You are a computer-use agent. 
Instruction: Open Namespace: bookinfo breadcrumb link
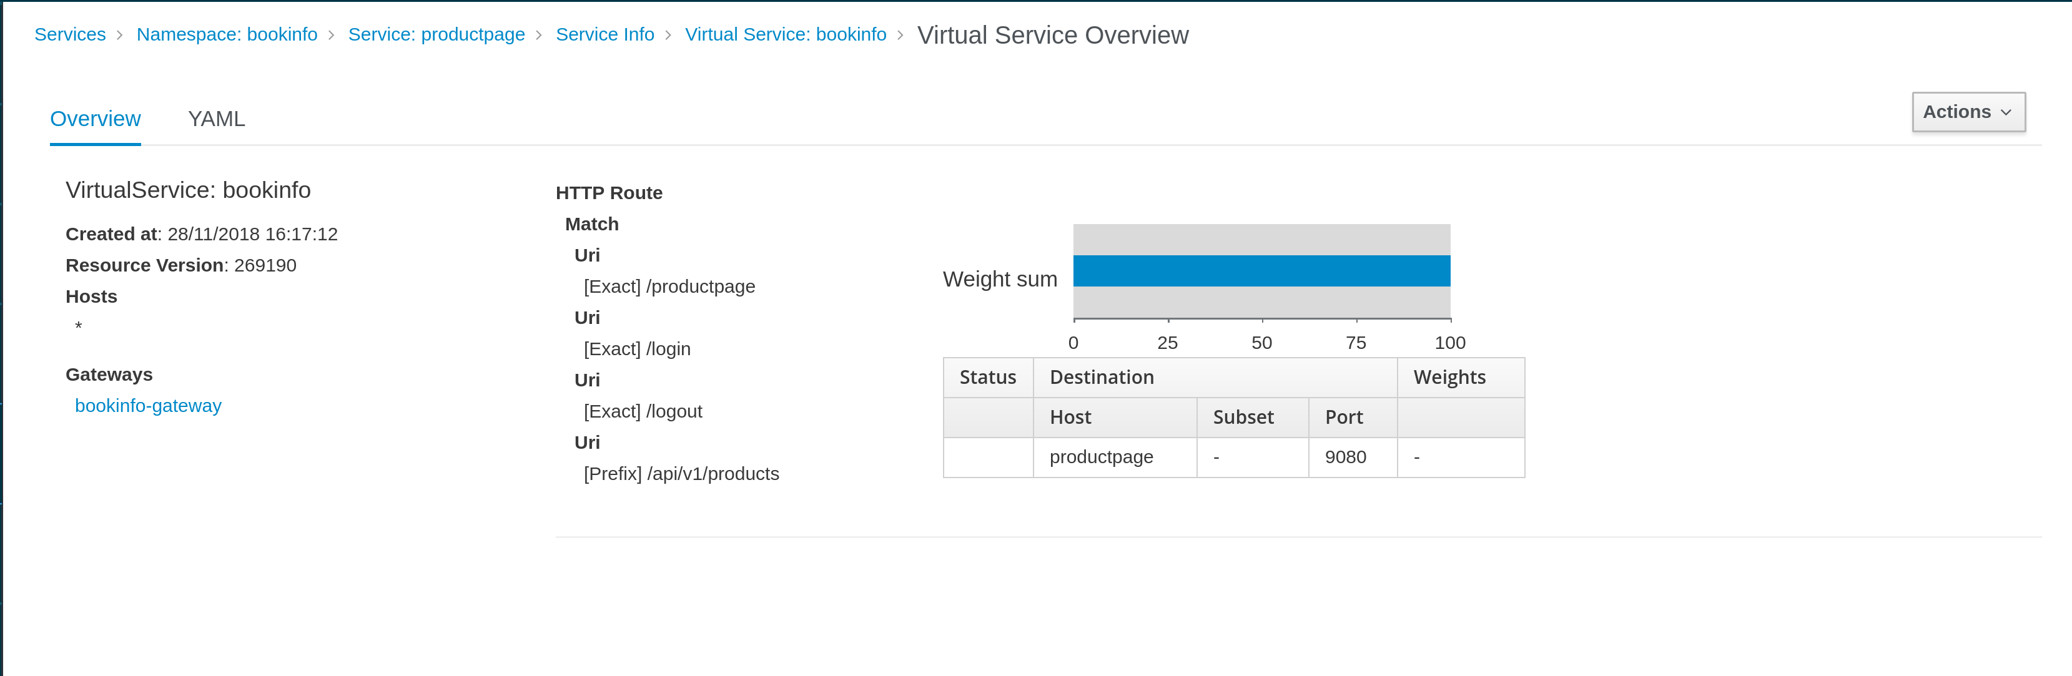pyautogui.click(x=227, y=34)
